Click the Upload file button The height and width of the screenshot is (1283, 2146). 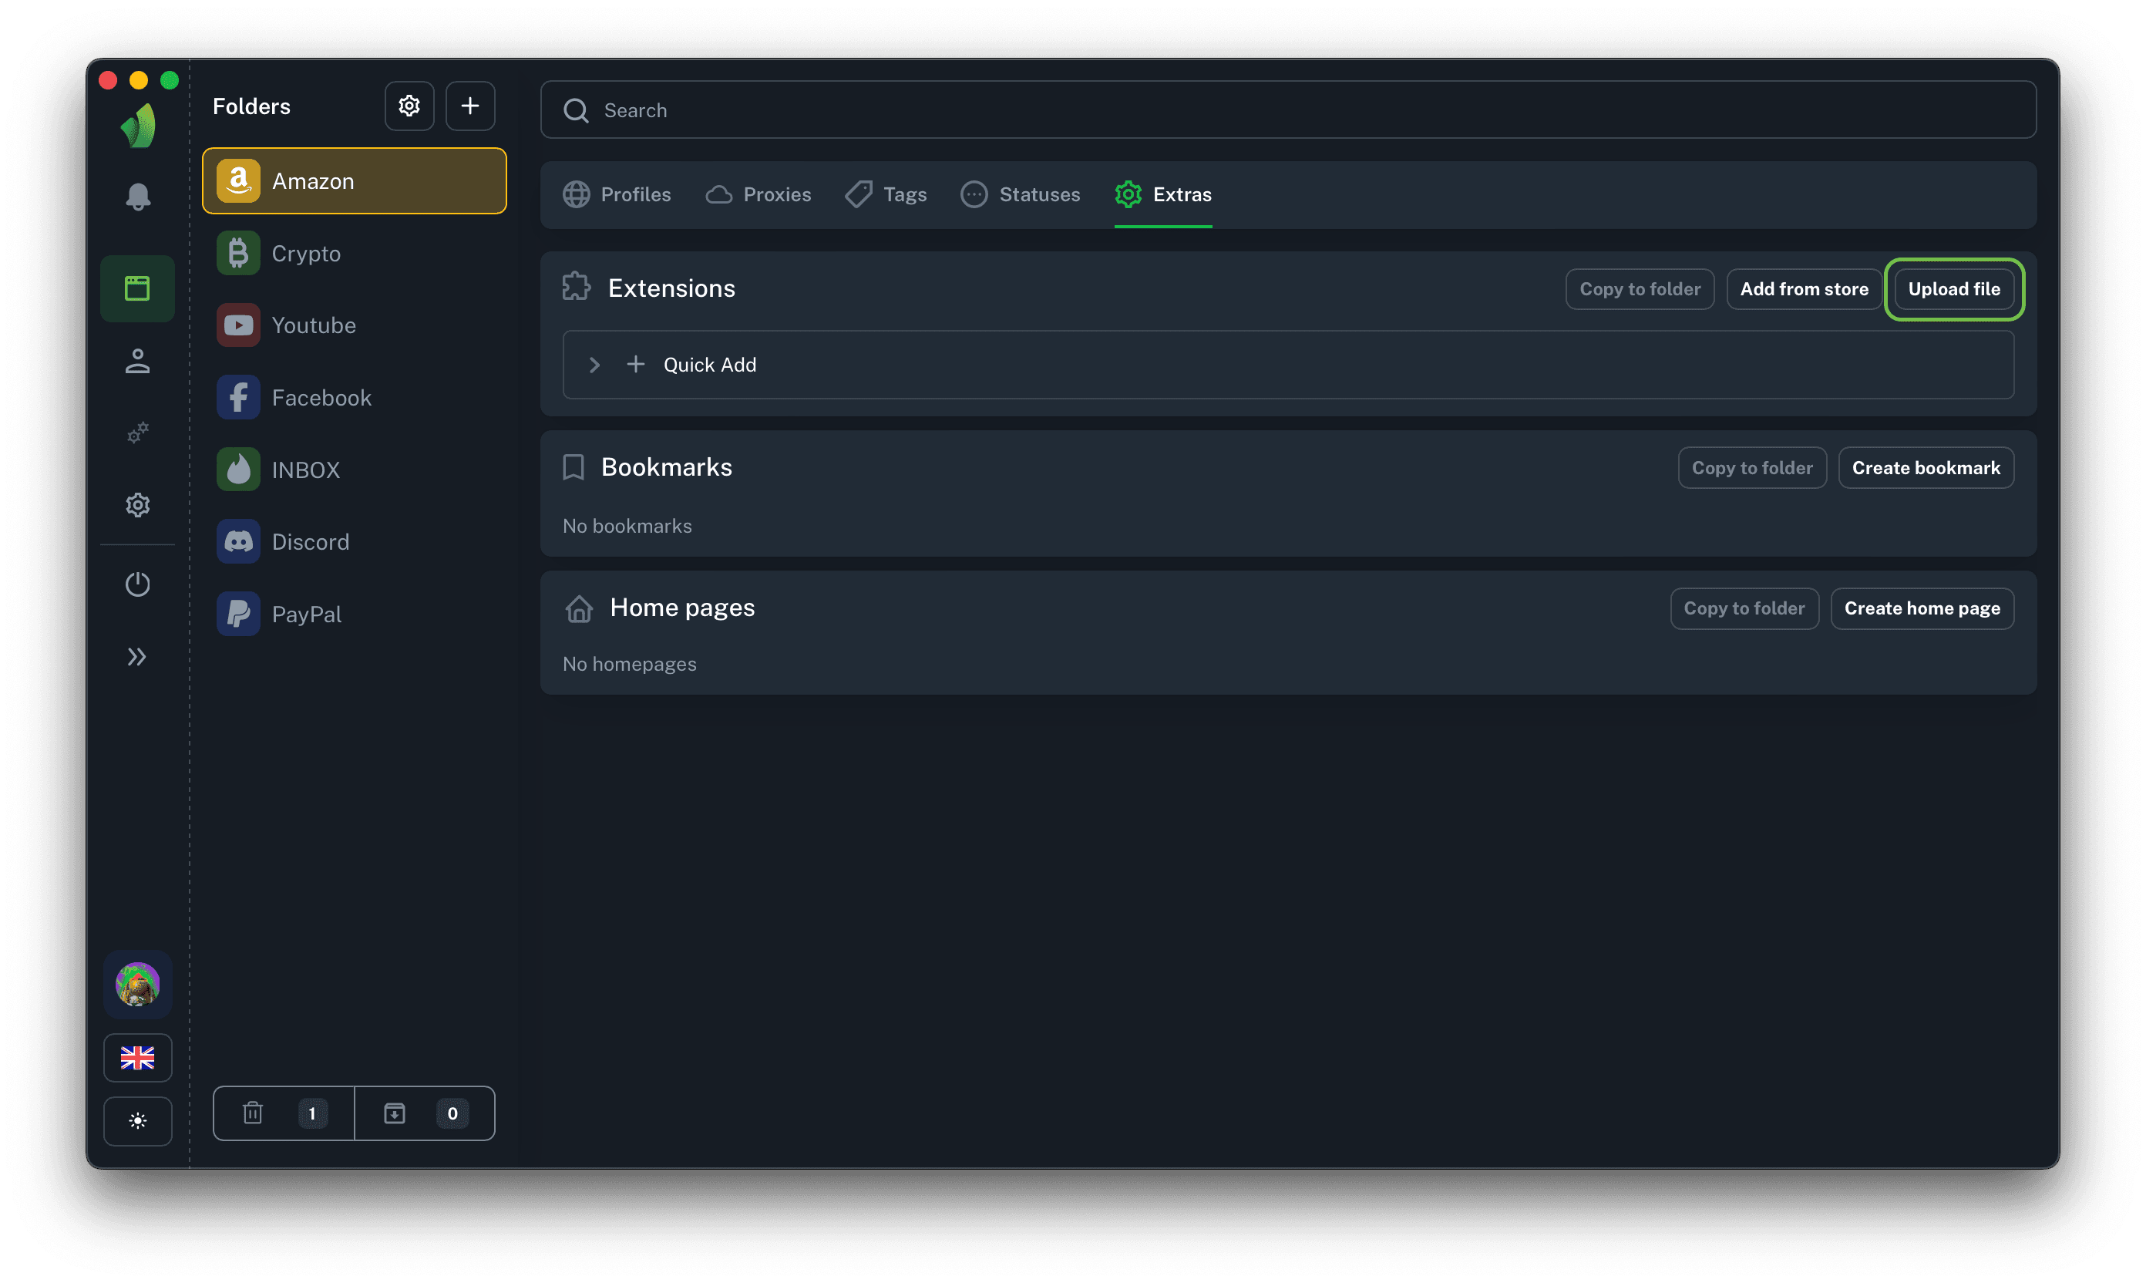coord(1953,289)
